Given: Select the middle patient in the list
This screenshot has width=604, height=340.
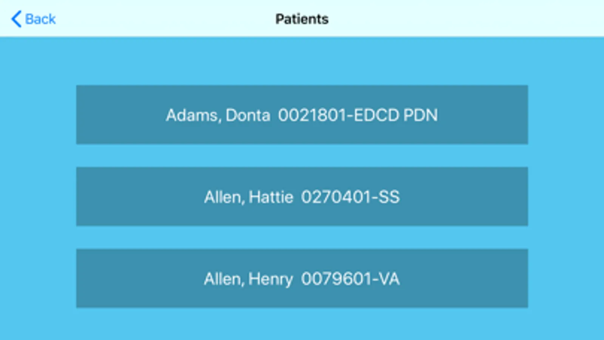Looking at the screenshot, I should click(302, 196).
